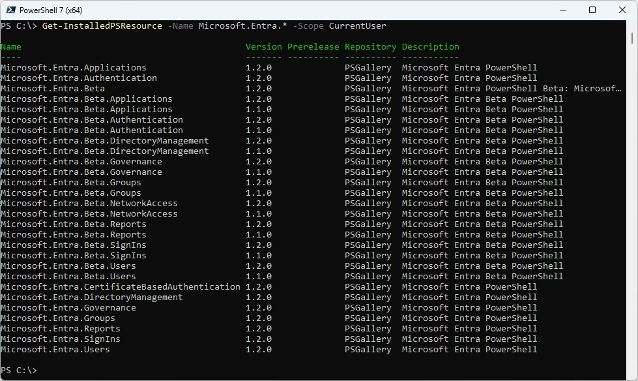Click the Name column header
This screenshot has height=381, width=638.
coord(11,47)
